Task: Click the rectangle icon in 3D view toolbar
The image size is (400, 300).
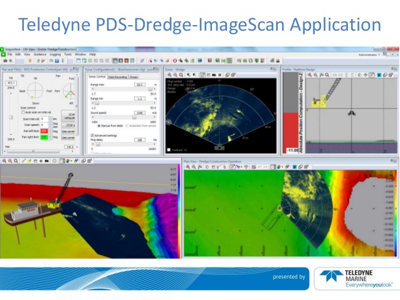Action: tap(55, 161)
